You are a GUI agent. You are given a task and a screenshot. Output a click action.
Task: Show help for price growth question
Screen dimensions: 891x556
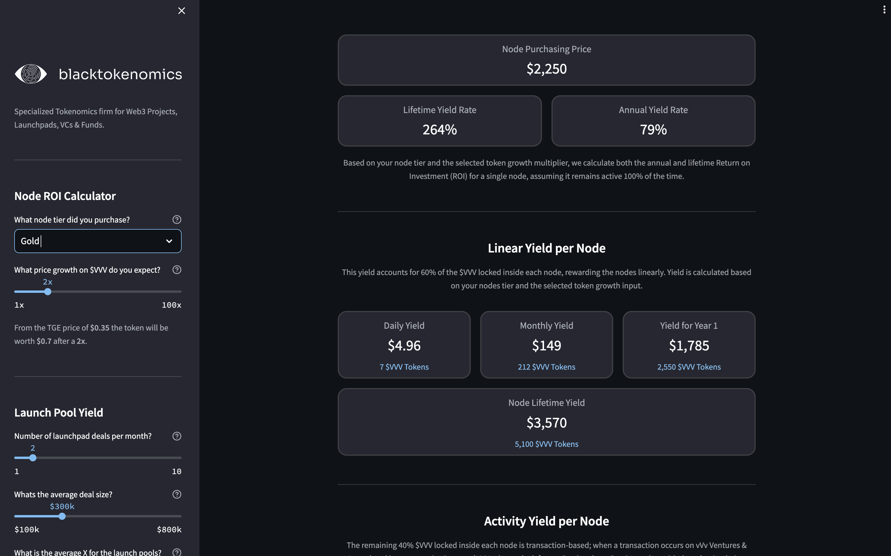(x=177, y=269)
